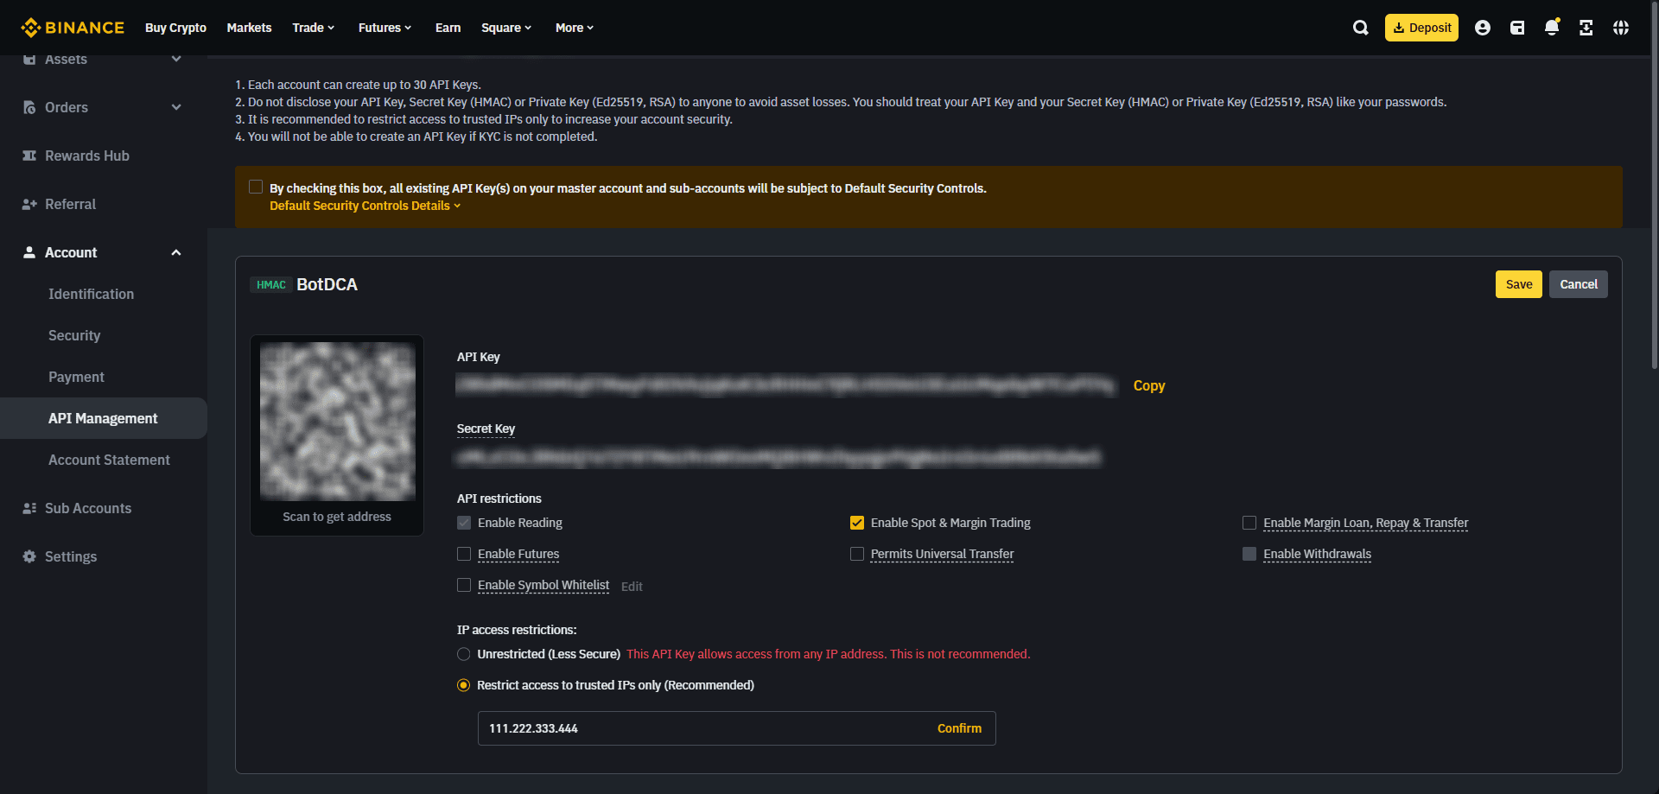Enable the Futures checkbox

[464, 554]
